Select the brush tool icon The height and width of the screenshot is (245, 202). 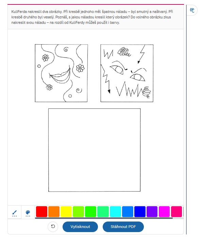click(14, 213)
